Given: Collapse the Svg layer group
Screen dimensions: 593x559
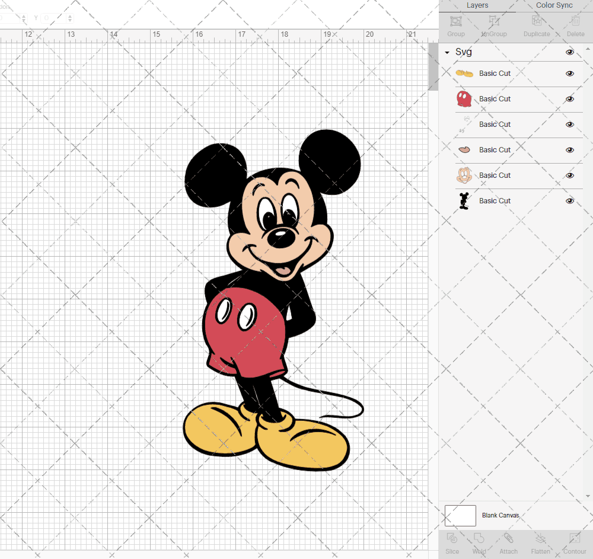Looking at the screenshot, I should (447, 52).
